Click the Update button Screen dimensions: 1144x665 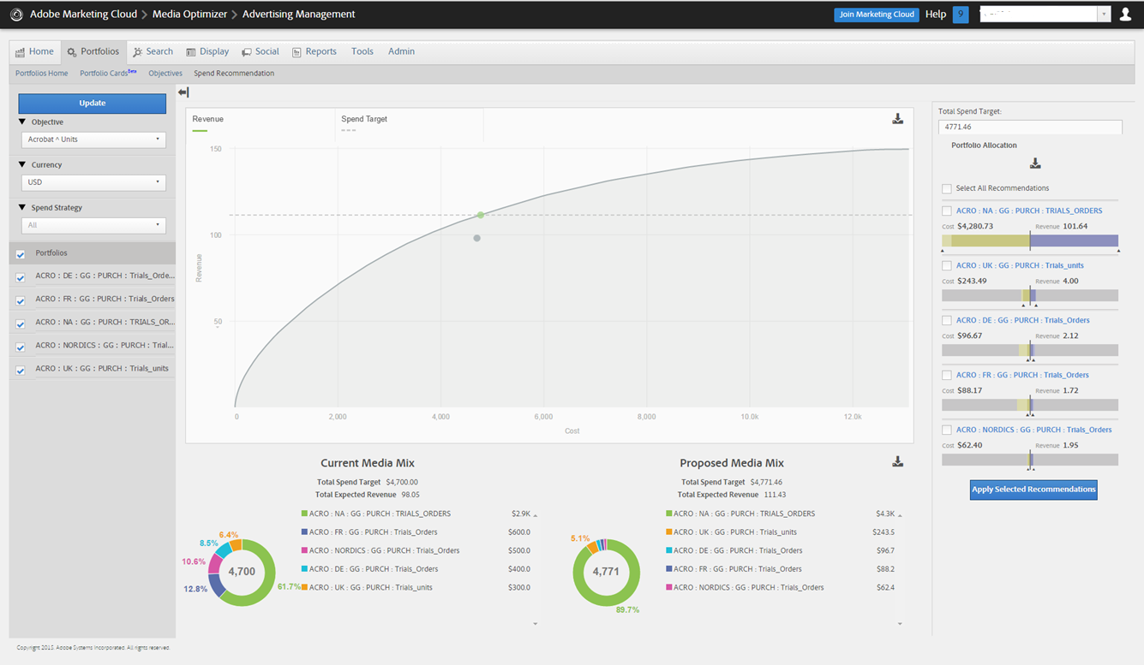[93, 104]
